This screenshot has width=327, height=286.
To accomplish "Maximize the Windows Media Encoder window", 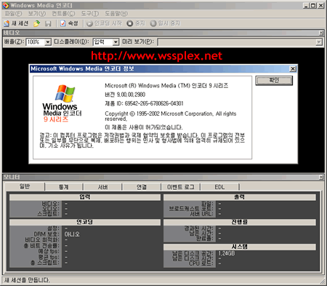I will [x=313, y=5].
